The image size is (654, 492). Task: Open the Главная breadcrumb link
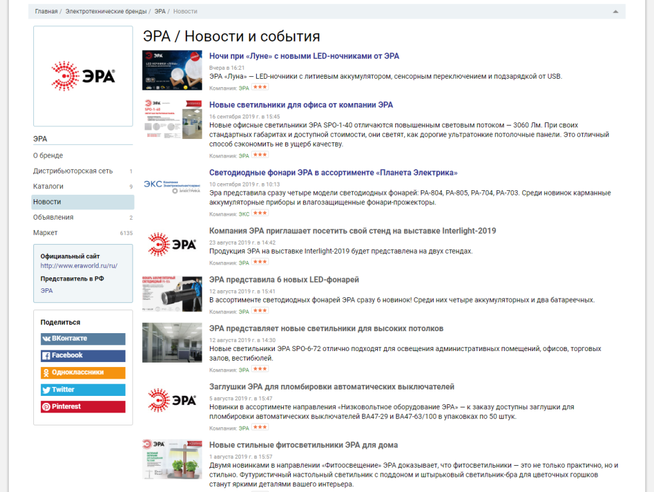pyautogui.click(x=46, y=12)
